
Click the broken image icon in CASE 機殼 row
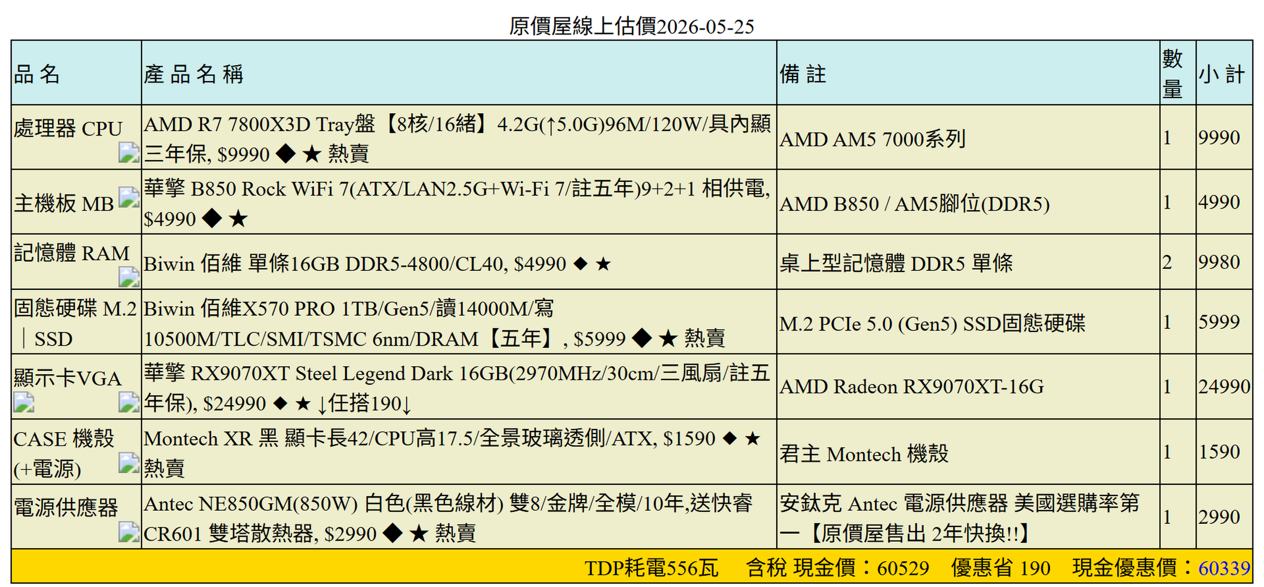[129, 463]
